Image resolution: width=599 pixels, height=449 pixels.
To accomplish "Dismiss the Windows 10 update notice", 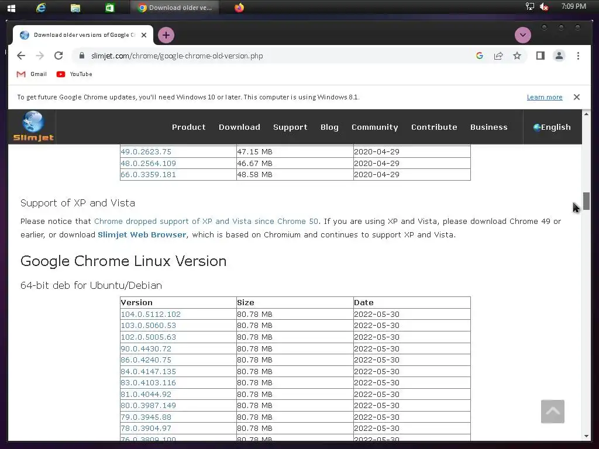I will tap(576, 97).
